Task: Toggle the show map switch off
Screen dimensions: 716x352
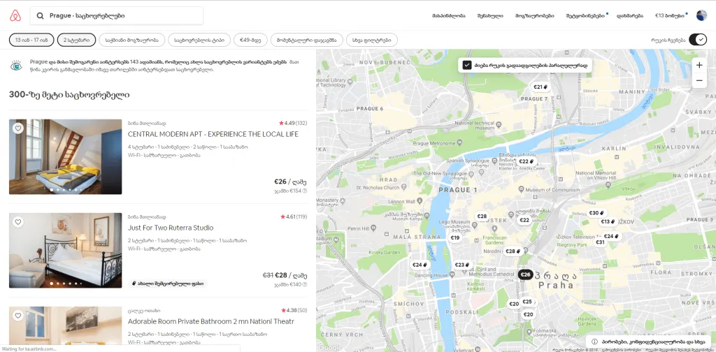Action: click(697, 40)
